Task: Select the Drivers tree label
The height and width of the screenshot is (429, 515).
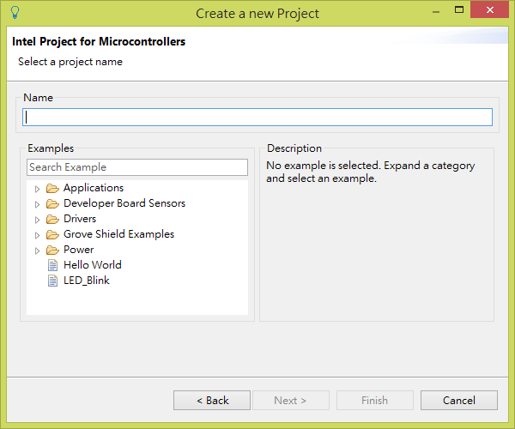Action: [80, 219]
